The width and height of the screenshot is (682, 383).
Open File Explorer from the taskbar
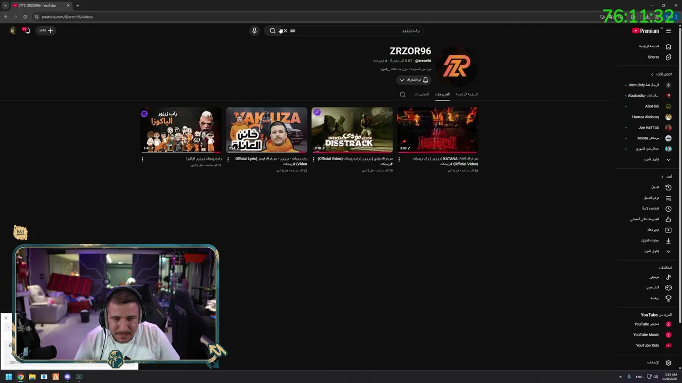(x=32, y=377)
